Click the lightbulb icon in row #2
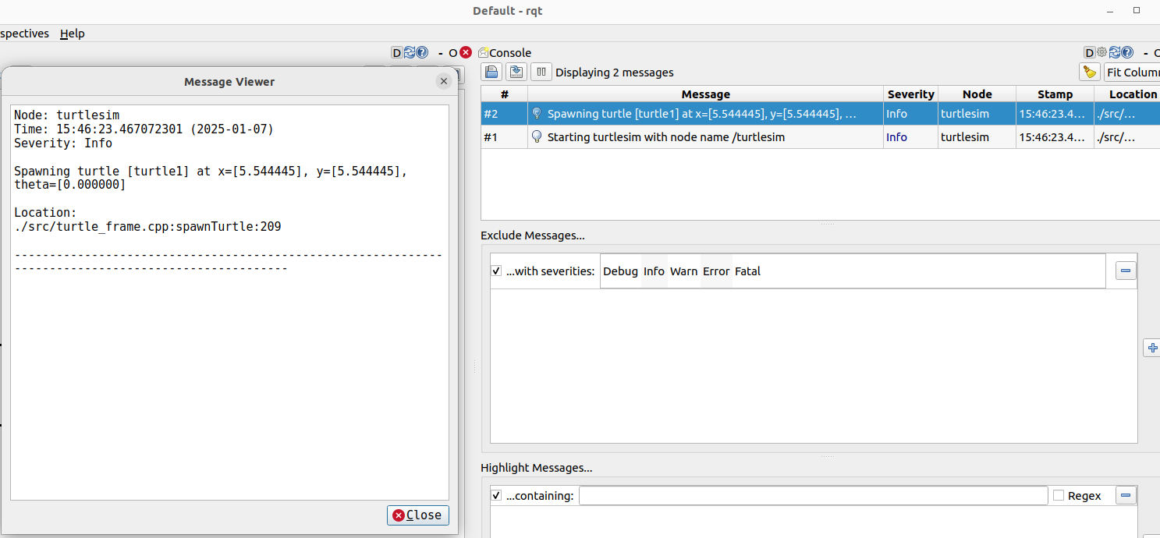1160x538 pixels. (x=537, y=114)
